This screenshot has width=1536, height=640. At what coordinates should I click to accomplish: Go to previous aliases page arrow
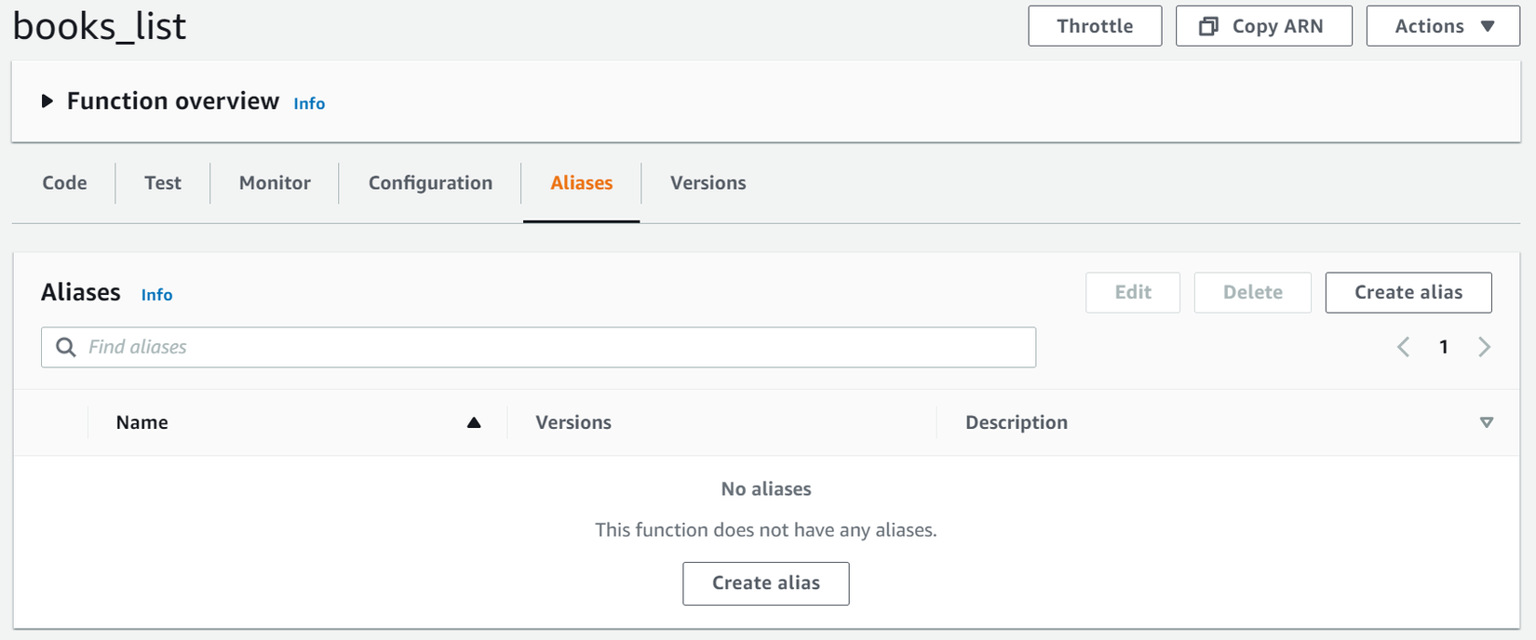pos(1403,347)
